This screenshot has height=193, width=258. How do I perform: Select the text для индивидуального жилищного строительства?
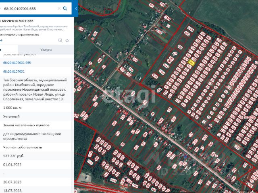coord(32,136)
